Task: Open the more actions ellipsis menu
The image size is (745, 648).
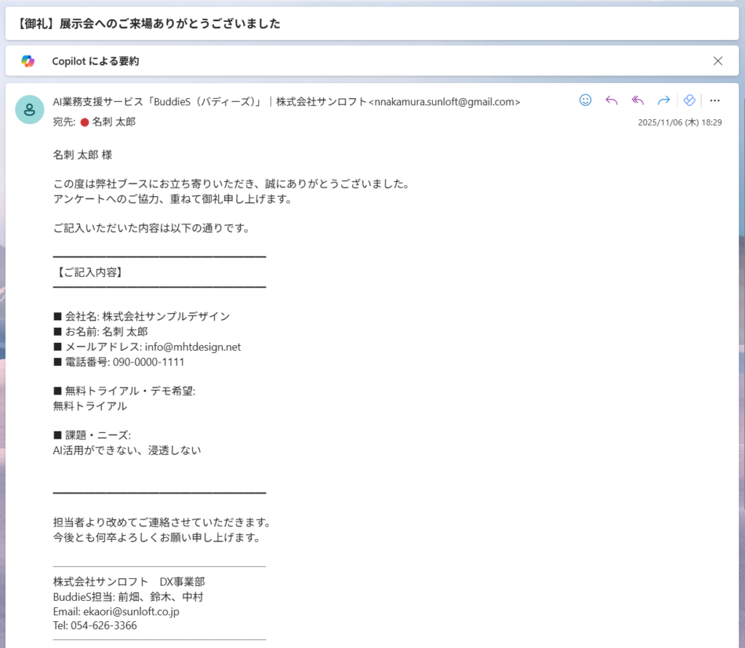Action: pos(714,100)
